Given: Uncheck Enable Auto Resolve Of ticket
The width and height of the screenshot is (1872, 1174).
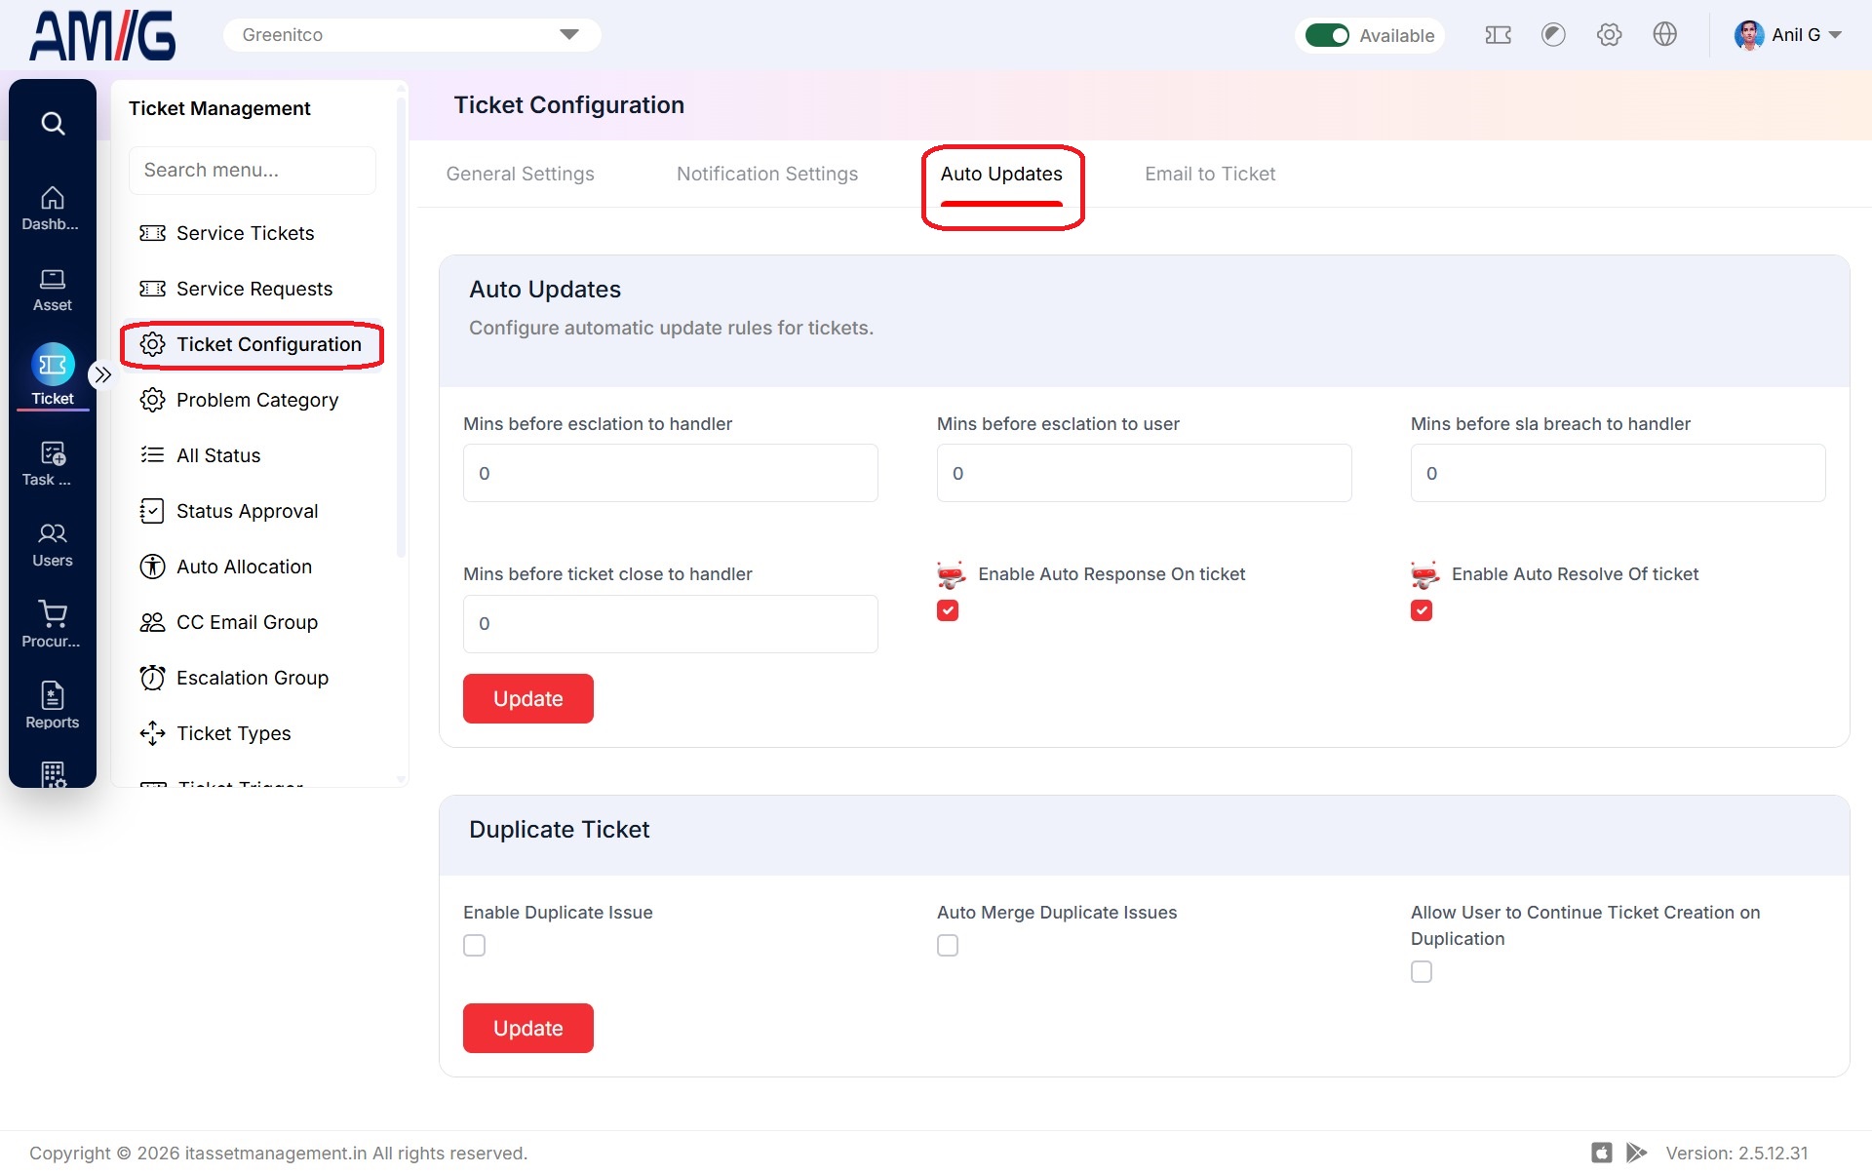Looking at the screenshot, I should (1422, 610).
